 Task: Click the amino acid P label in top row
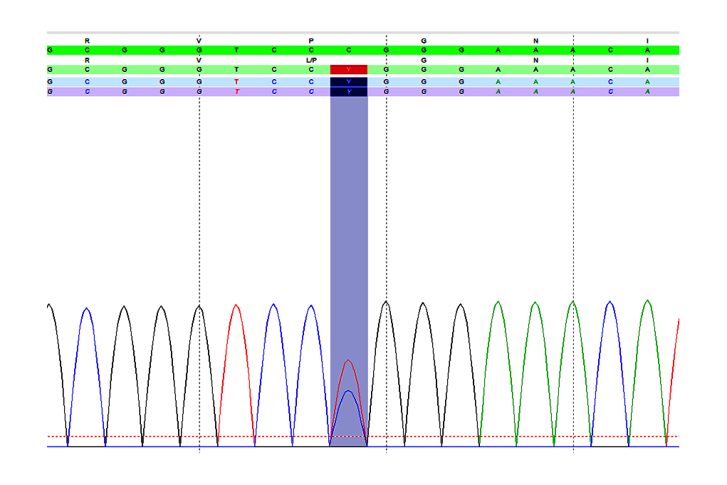[x=311, y=41]
